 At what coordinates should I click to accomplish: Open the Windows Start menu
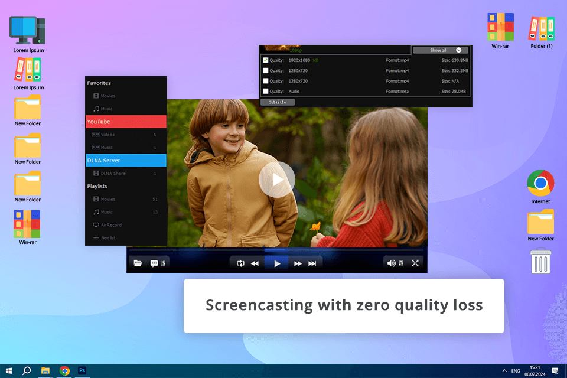pyautogui.click(x=9, y=371)
